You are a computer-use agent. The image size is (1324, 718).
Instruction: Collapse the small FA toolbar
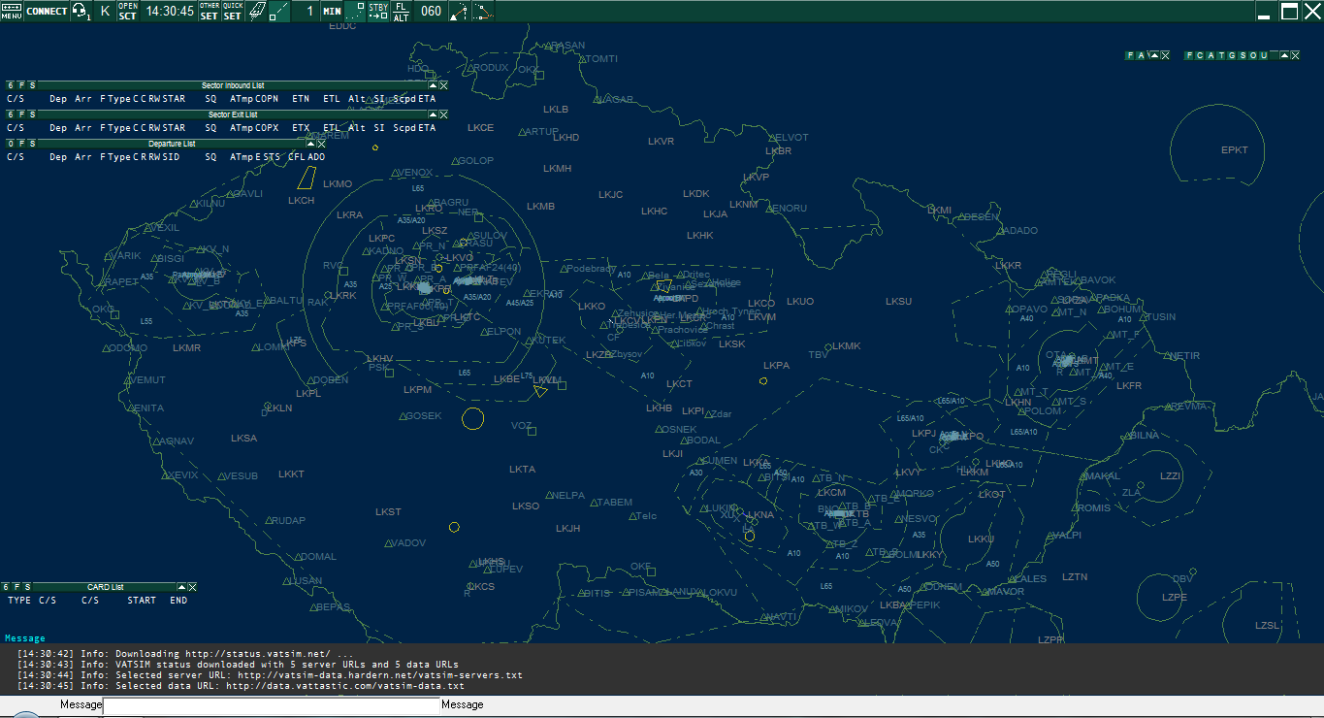[x=1153, y=55]
